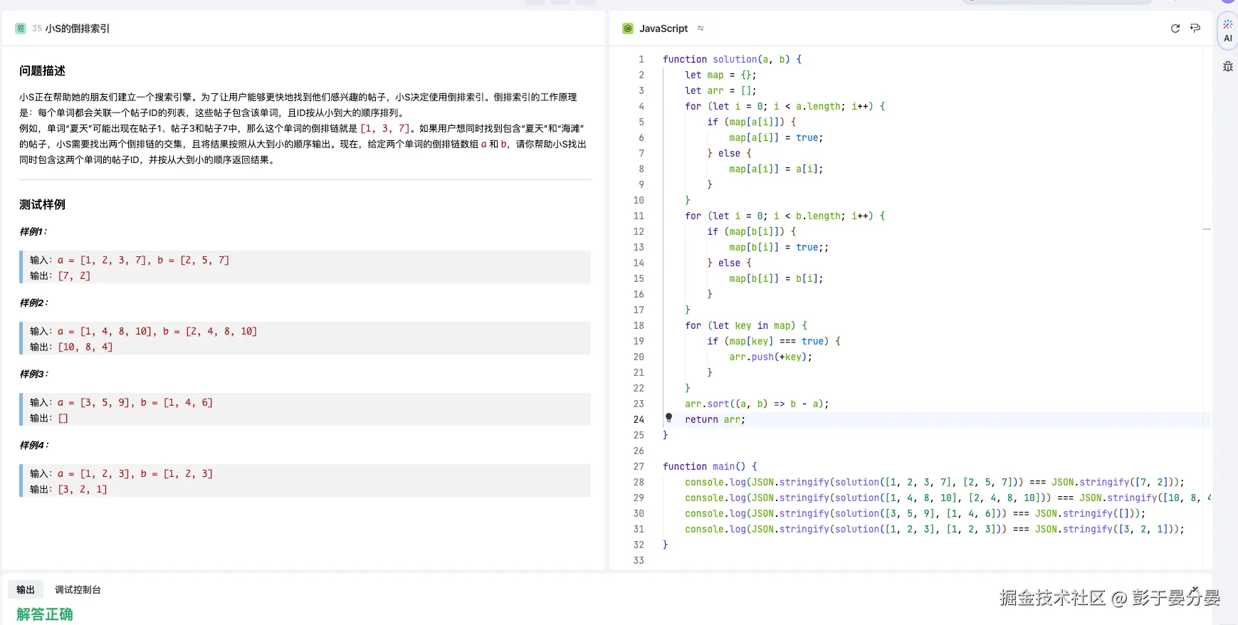Click the problem title 小S的倒排索引
This screenshot has width=1238, height=625.
point(78,28)
